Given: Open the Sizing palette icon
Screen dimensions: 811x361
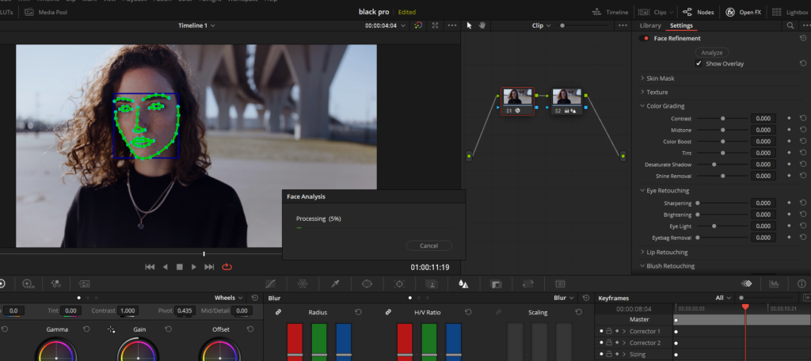Looking at the screenshot, I should [x=528, y=283].
